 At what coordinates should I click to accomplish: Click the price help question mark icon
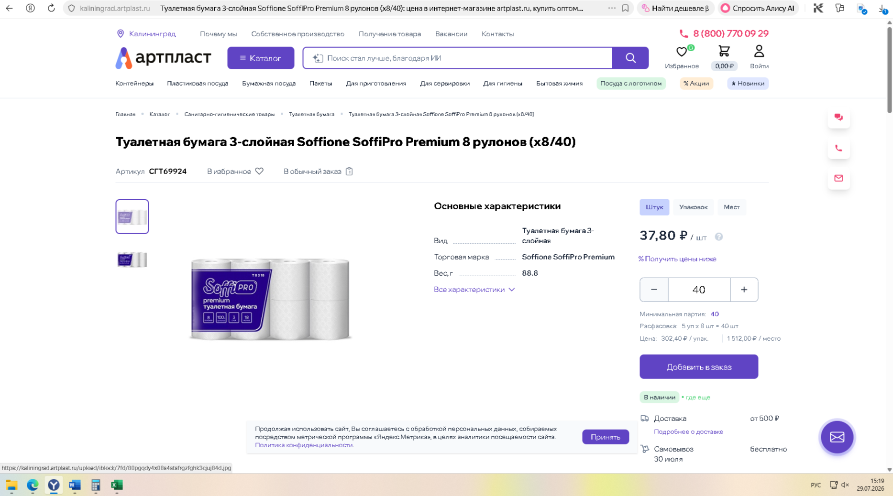click(x=718, y=237)
